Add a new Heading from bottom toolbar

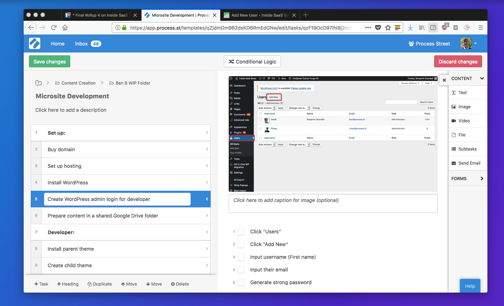(68, 284)
